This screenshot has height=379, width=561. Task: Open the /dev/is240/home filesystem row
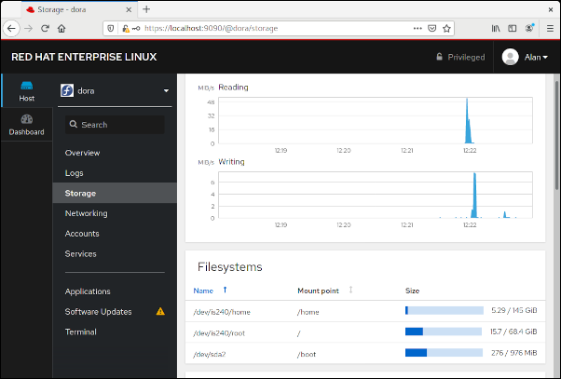pyautogui.click(x=222, y=312)
